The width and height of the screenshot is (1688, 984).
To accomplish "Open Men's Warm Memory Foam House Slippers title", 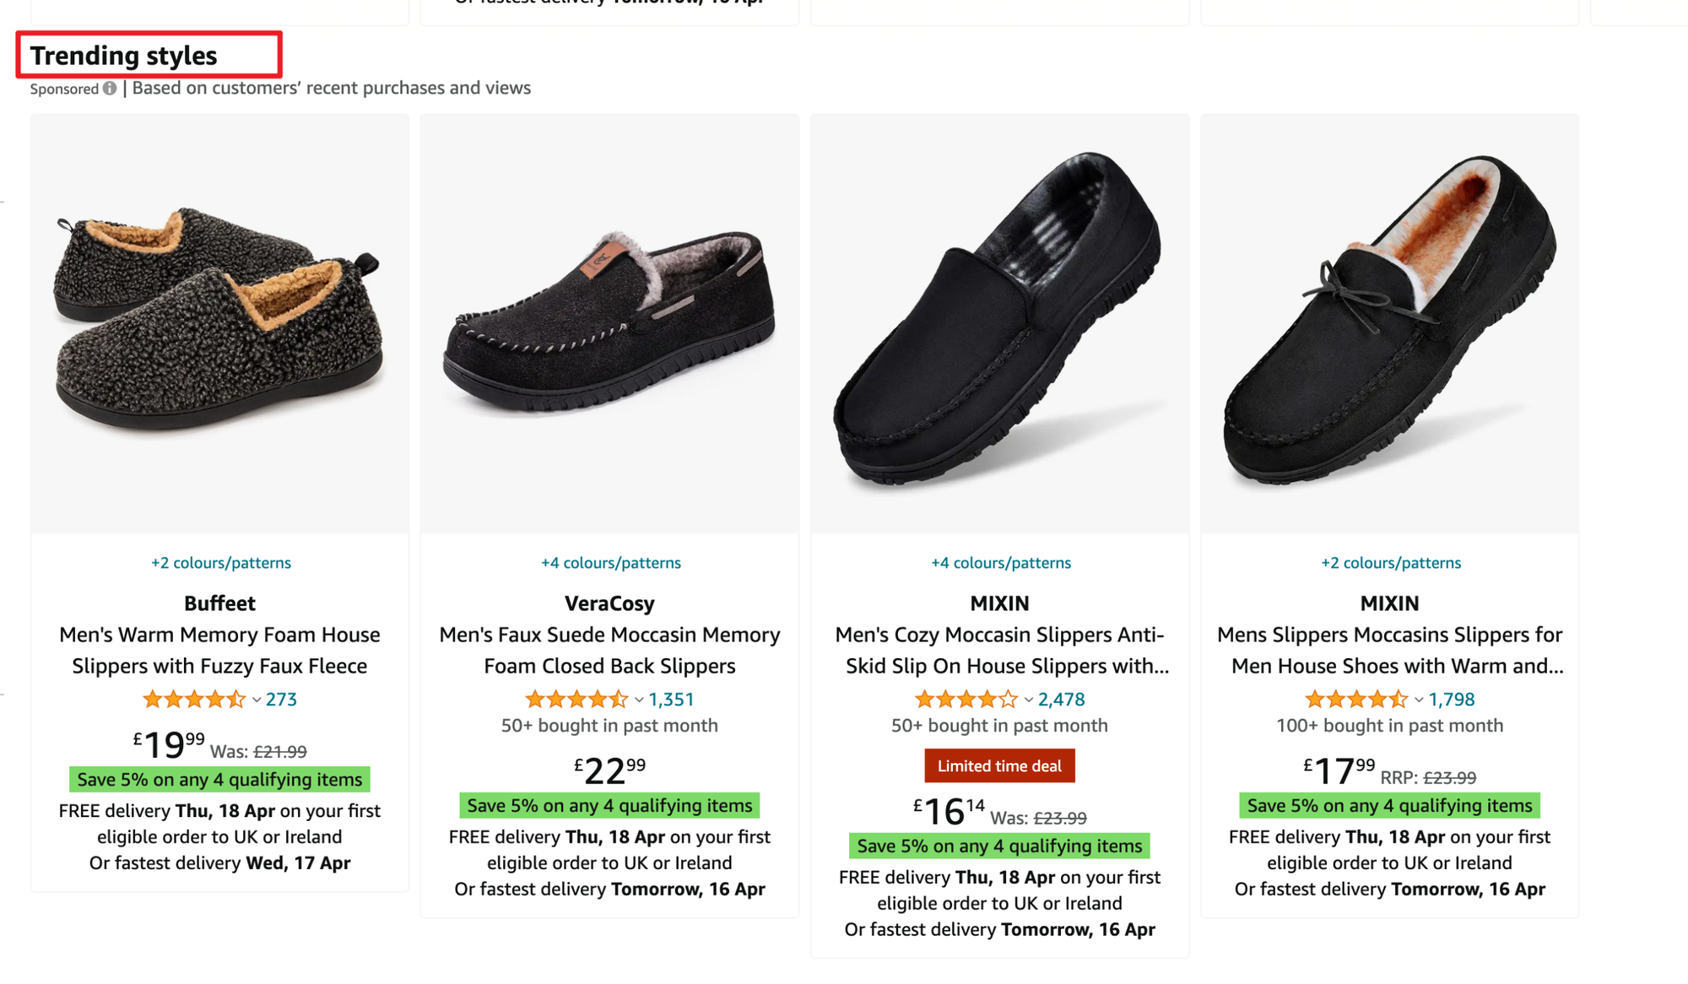I will tap(219, 650).
